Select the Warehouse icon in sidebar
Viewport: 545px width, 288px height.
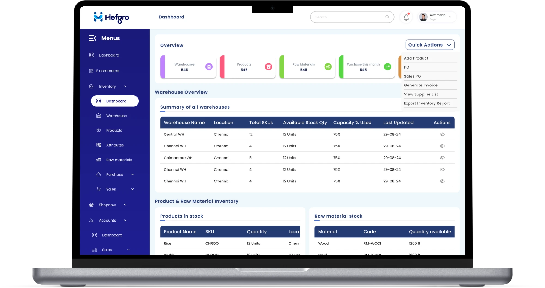98,116
